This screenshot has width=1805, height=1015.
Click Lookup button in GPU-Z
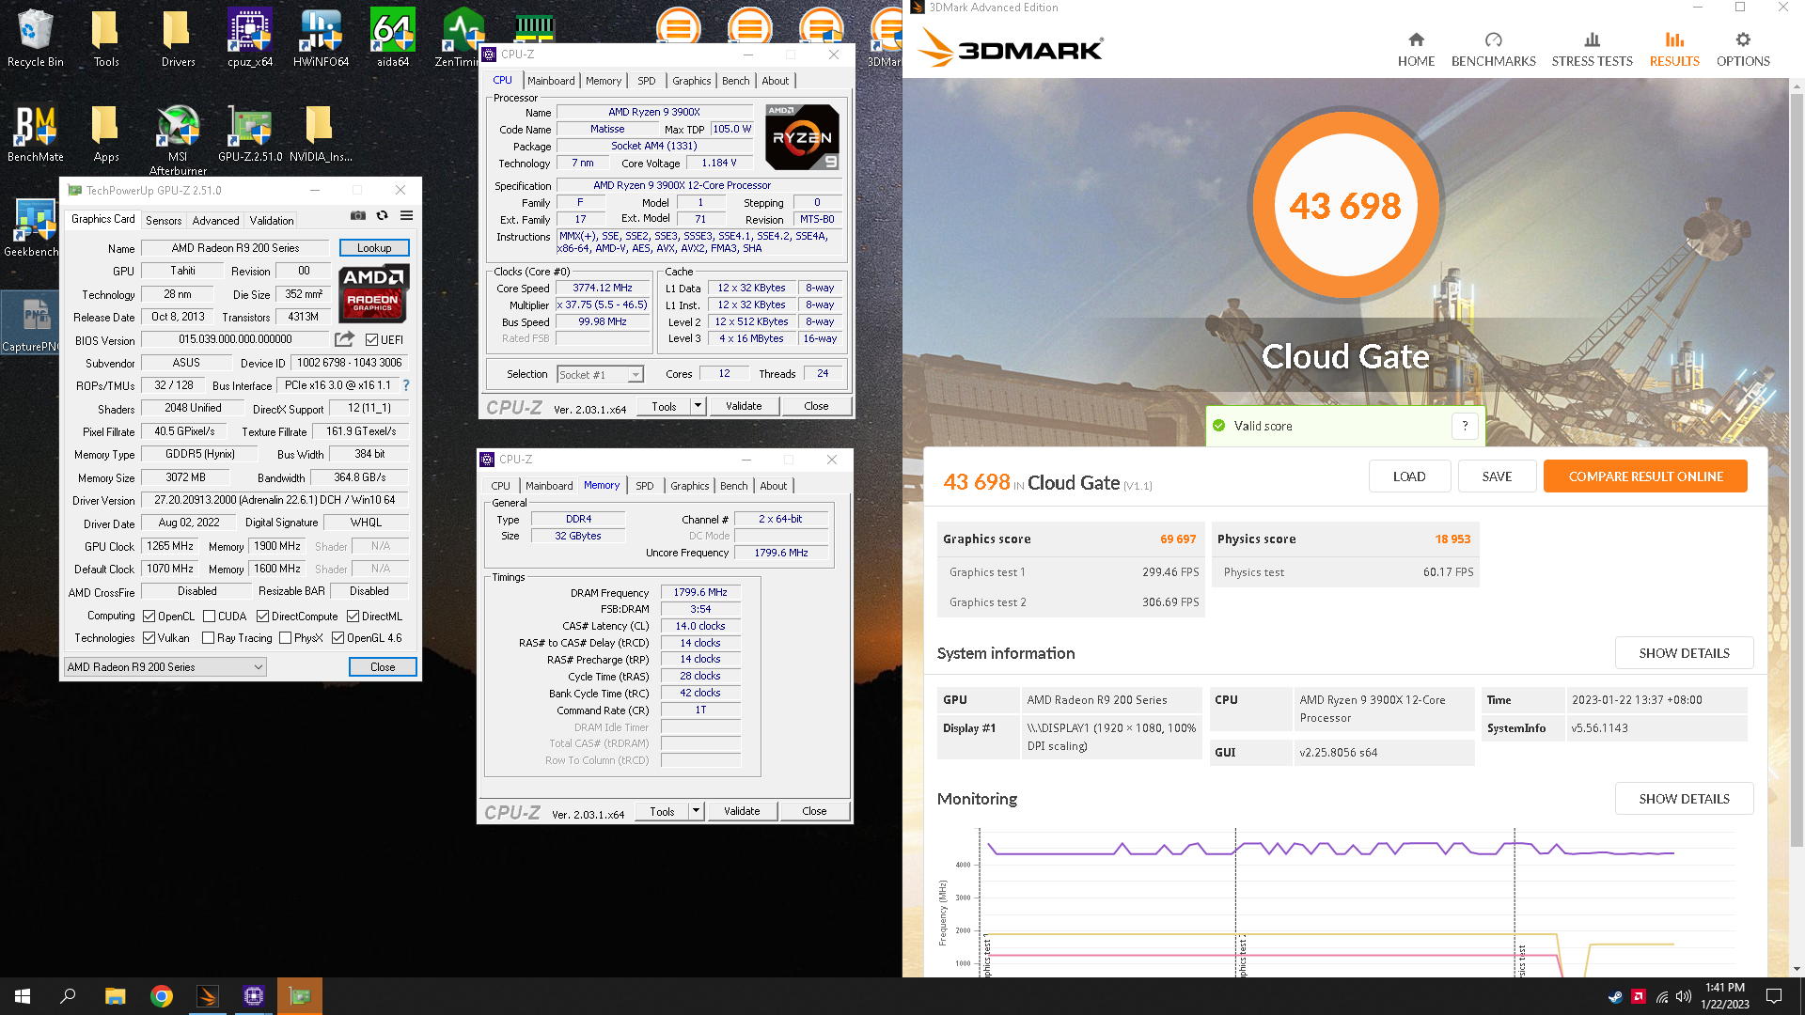point(374,248)
